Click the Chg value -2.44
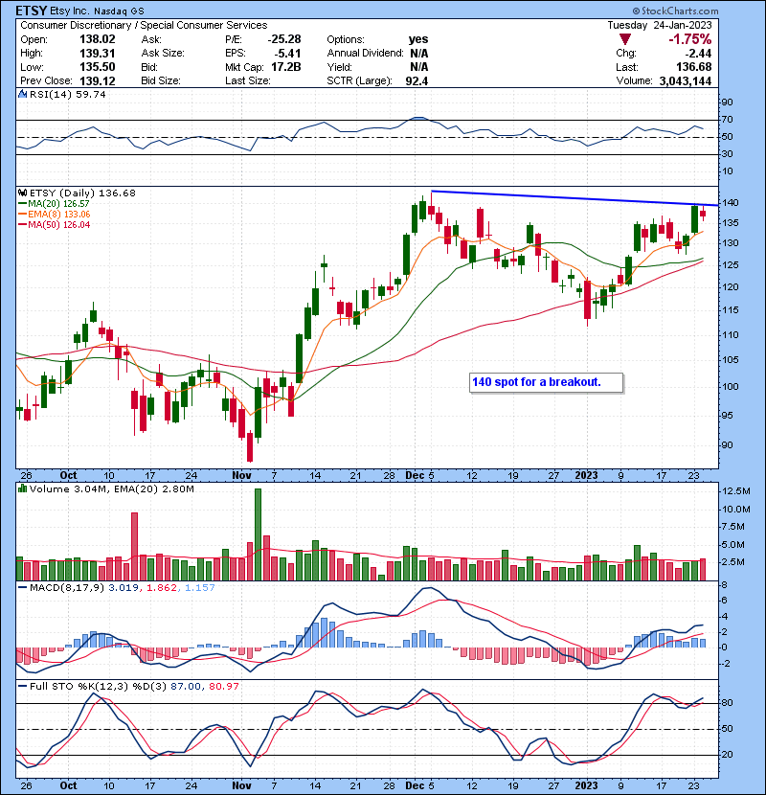 tap(697, 54)
